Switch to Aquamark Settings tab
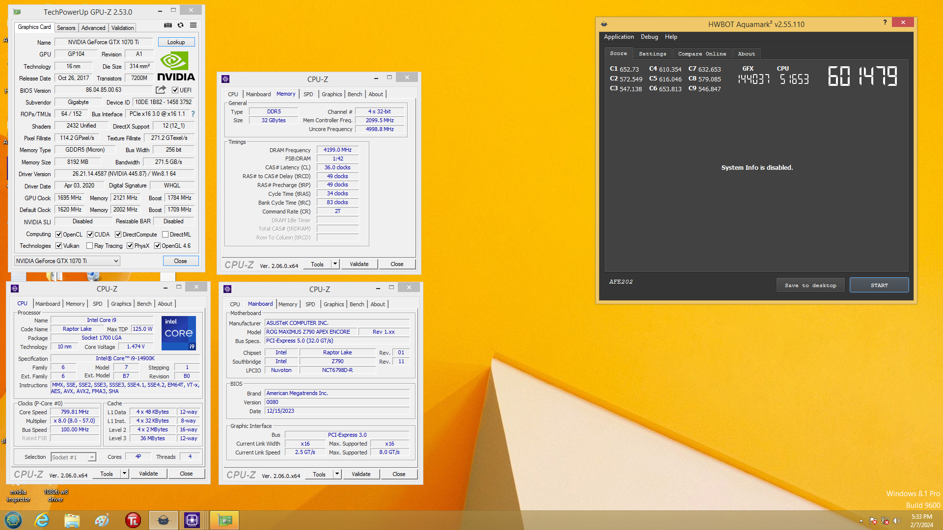Viewport: 943px width, 530px height. coord(652,53)
